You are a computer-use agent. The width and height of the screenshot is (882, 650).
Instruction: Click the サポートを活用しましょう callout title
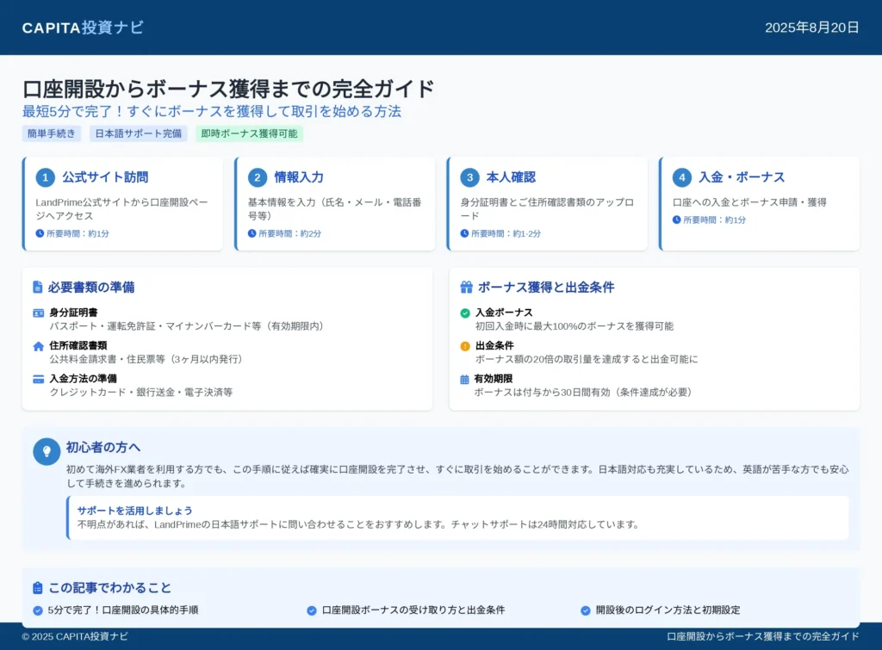coord(135,511)
